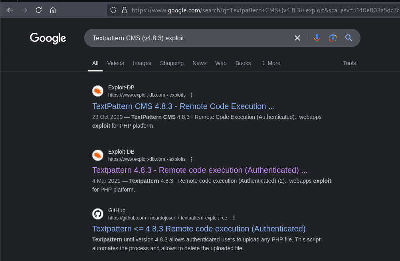Clear the search query with the X icon
Viewport: 400px width, 261px height.
coord(297,38)
